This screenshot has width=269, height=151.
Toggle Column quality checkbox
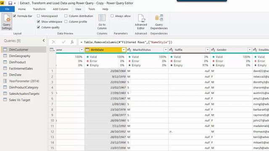[38, 27]
